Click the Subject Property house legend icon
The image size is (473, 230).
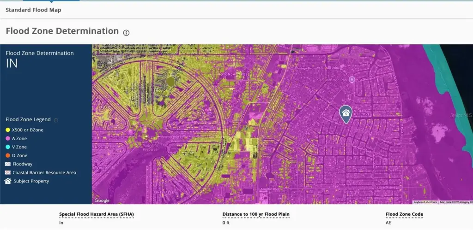pos(8,181)
